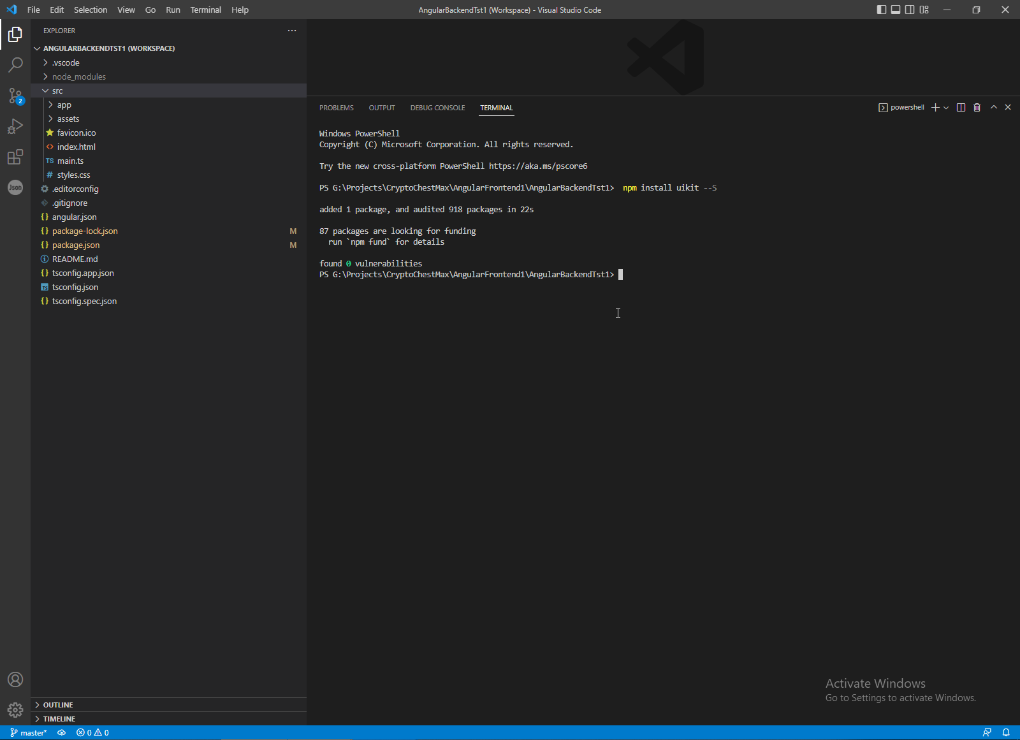Expand the assets folder
Screen dimensions: 1020x740
tap(168, 119)
